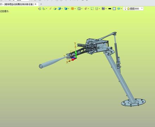
Task: Click the blue shaded cube display icon
Action: pyautogui.click(x=60, y=8)
